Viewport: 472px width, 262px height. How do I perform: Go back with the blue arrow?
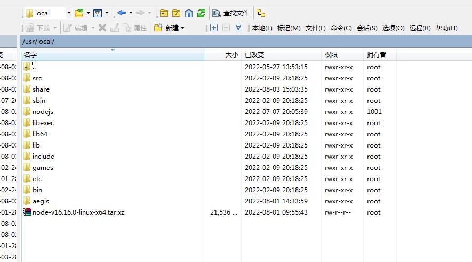point(122,13)
